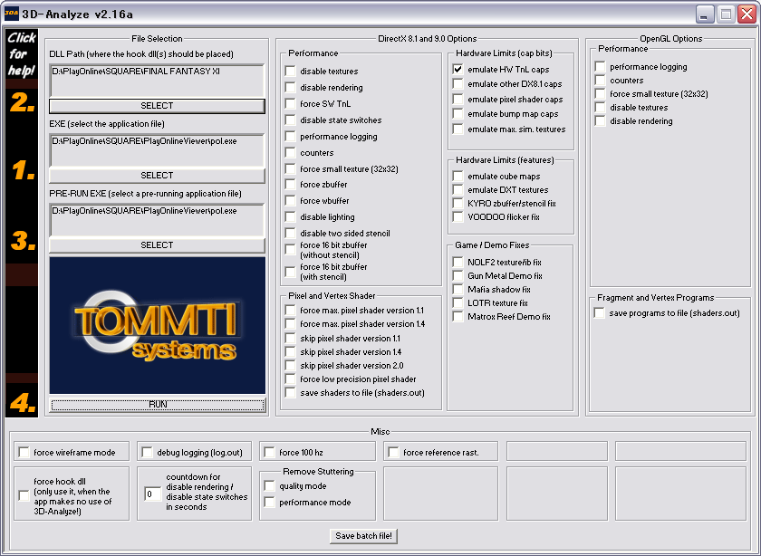761x556 pixels.
Task: Click the Save batch file! button
Action: coord(364,535)
